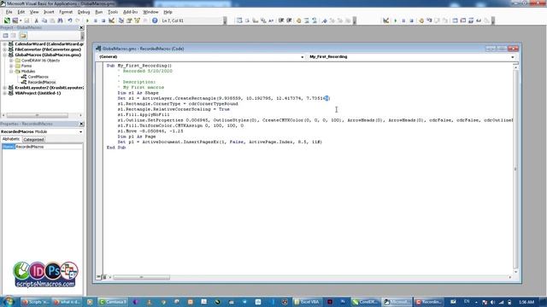This screenshot has height=307, width=547.
Task: Collapse the GlobalMacros project node
Action: (x=5, y=55)
